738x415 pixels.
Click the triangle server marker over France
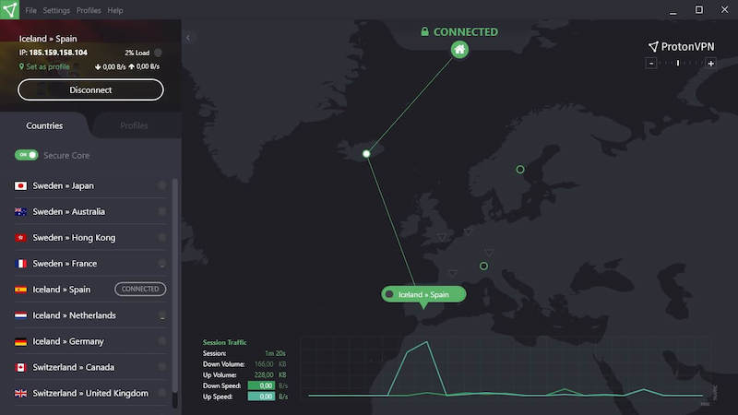[453, 273]
